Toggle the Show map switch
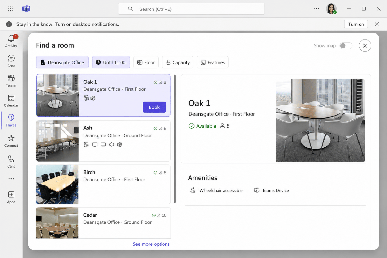This screenshot has width=387, height=258. click(346, 46)
